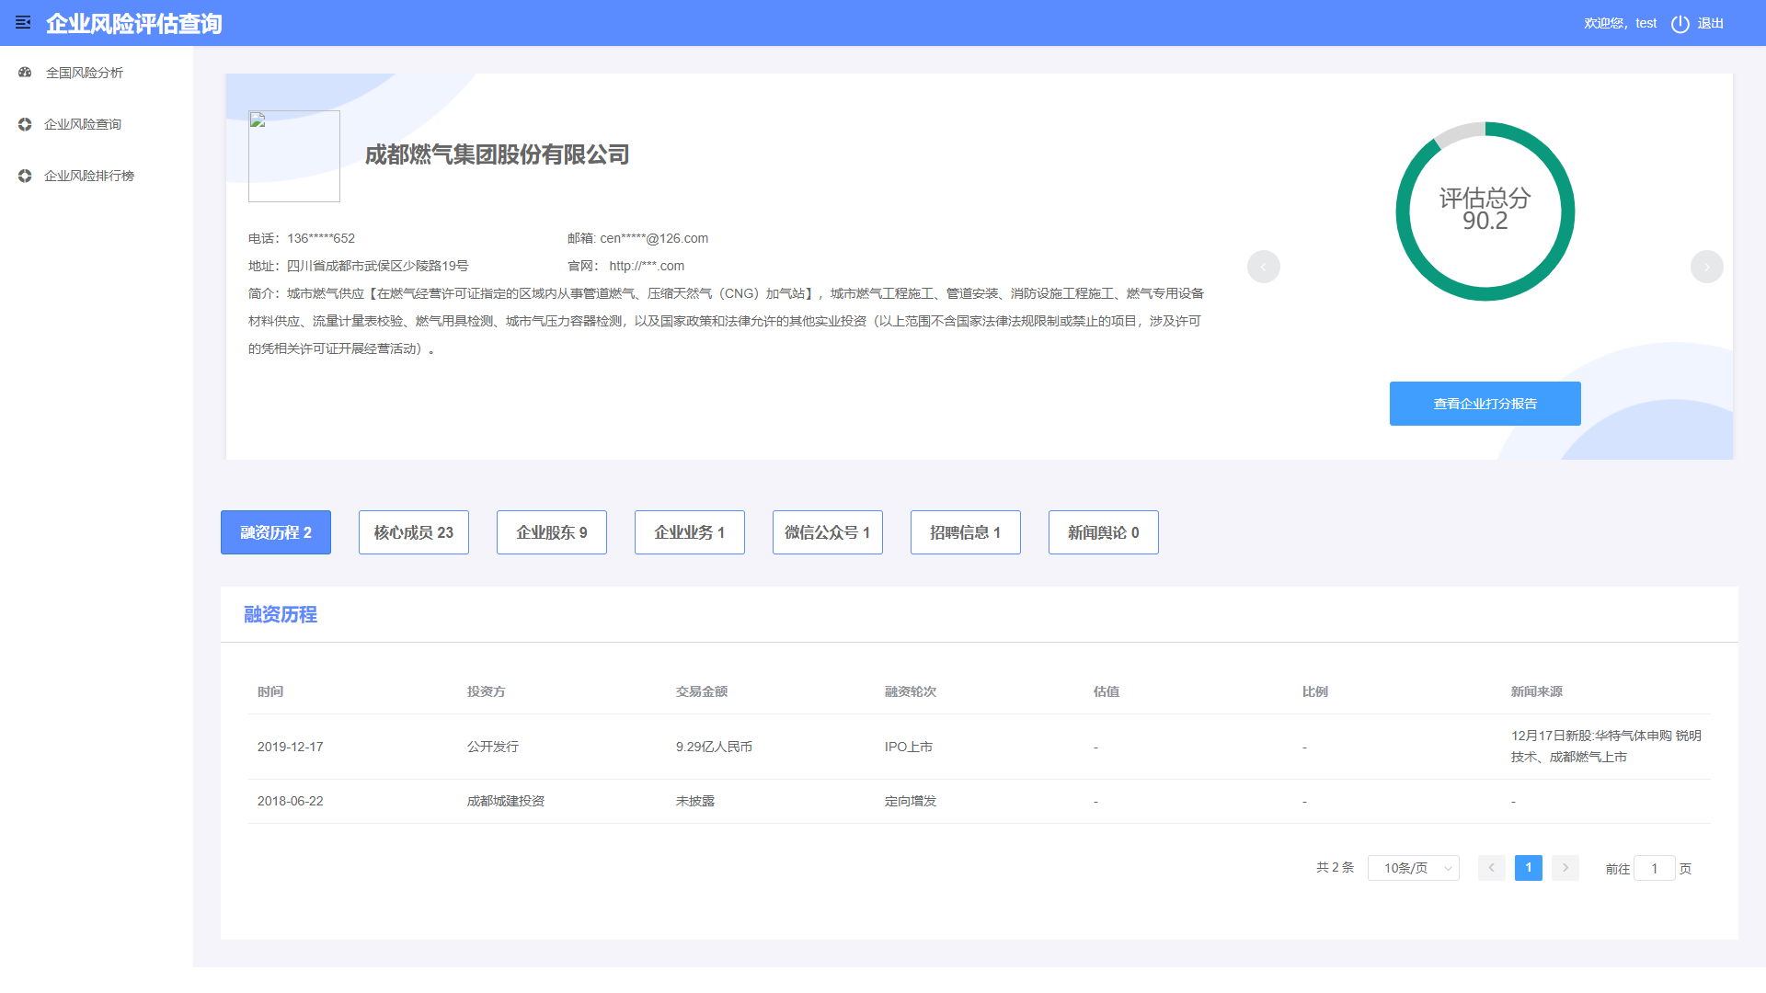Click the 比例 column header
1766x993 pixels.
tap(1315, 691)
